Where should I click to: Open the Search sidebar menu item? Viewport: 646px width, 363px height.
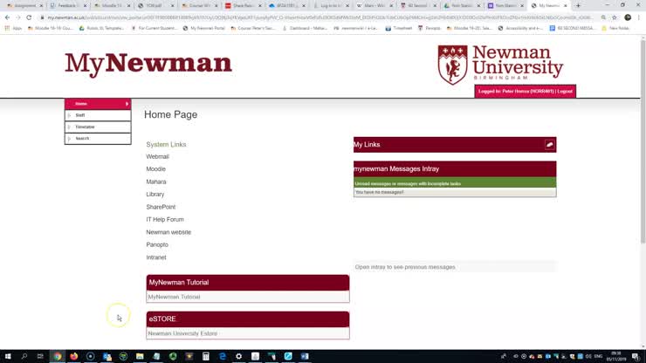pyautogui.click(x=98, y=139)
